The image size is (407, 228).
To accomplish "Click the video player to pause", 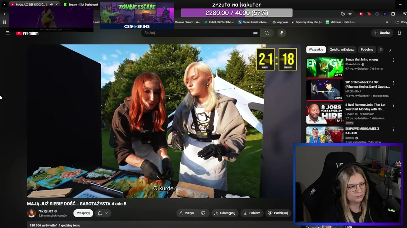I will (164, 121).
